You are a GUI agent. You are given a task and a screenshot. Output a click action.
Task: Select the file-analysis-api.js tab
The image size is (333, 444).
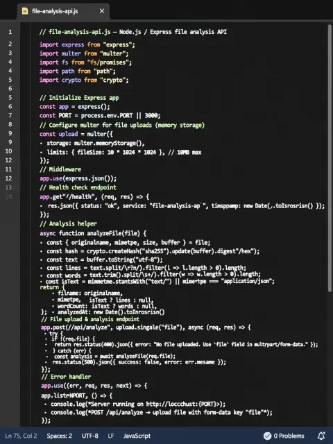tap(63, 11)
